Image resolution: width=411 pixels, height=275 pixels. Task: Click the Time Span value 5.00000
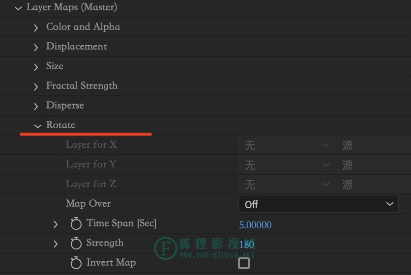(255, 225)
